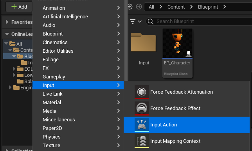Click the navigate forward arrow icon
Viewport: 252px width, 151px height.
(139, 7)
